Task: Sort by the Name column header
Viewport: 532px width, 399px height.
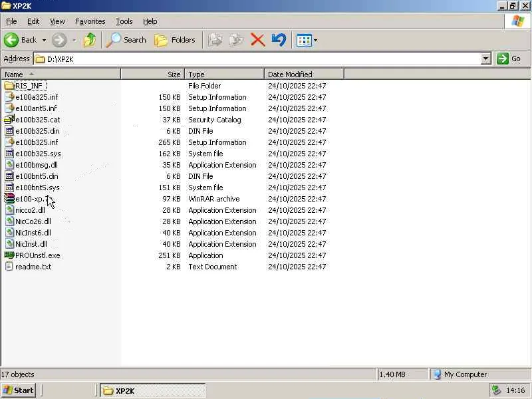Action: pyautogui.click(x=61, y=74)
